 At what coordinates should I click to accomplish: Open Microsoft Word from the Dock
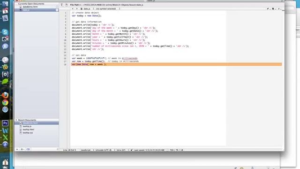[5, 131]
